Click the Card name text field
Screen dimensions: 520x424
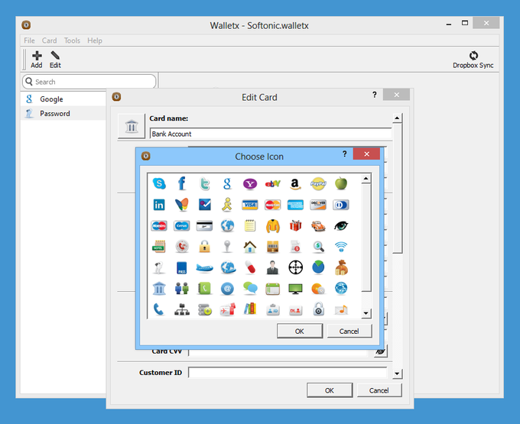coord(270,134)
